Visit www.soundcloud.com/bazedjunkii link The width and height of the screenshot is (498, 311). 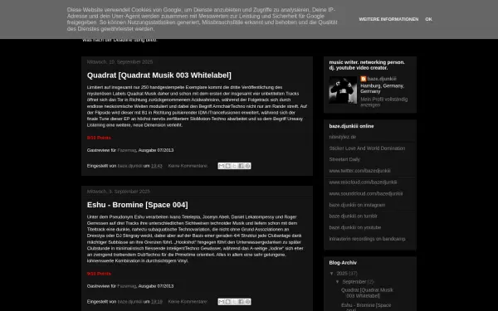click(x=365, y=193)
